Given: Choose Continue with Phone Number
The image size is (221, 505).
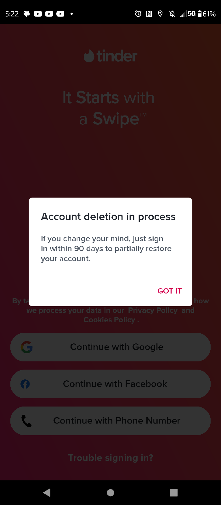Looking at the screenshot, I should (x=110, y=421).
